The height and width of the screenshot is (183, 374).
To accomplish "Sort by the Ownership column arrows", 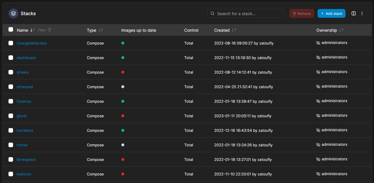I will [342, 30].
